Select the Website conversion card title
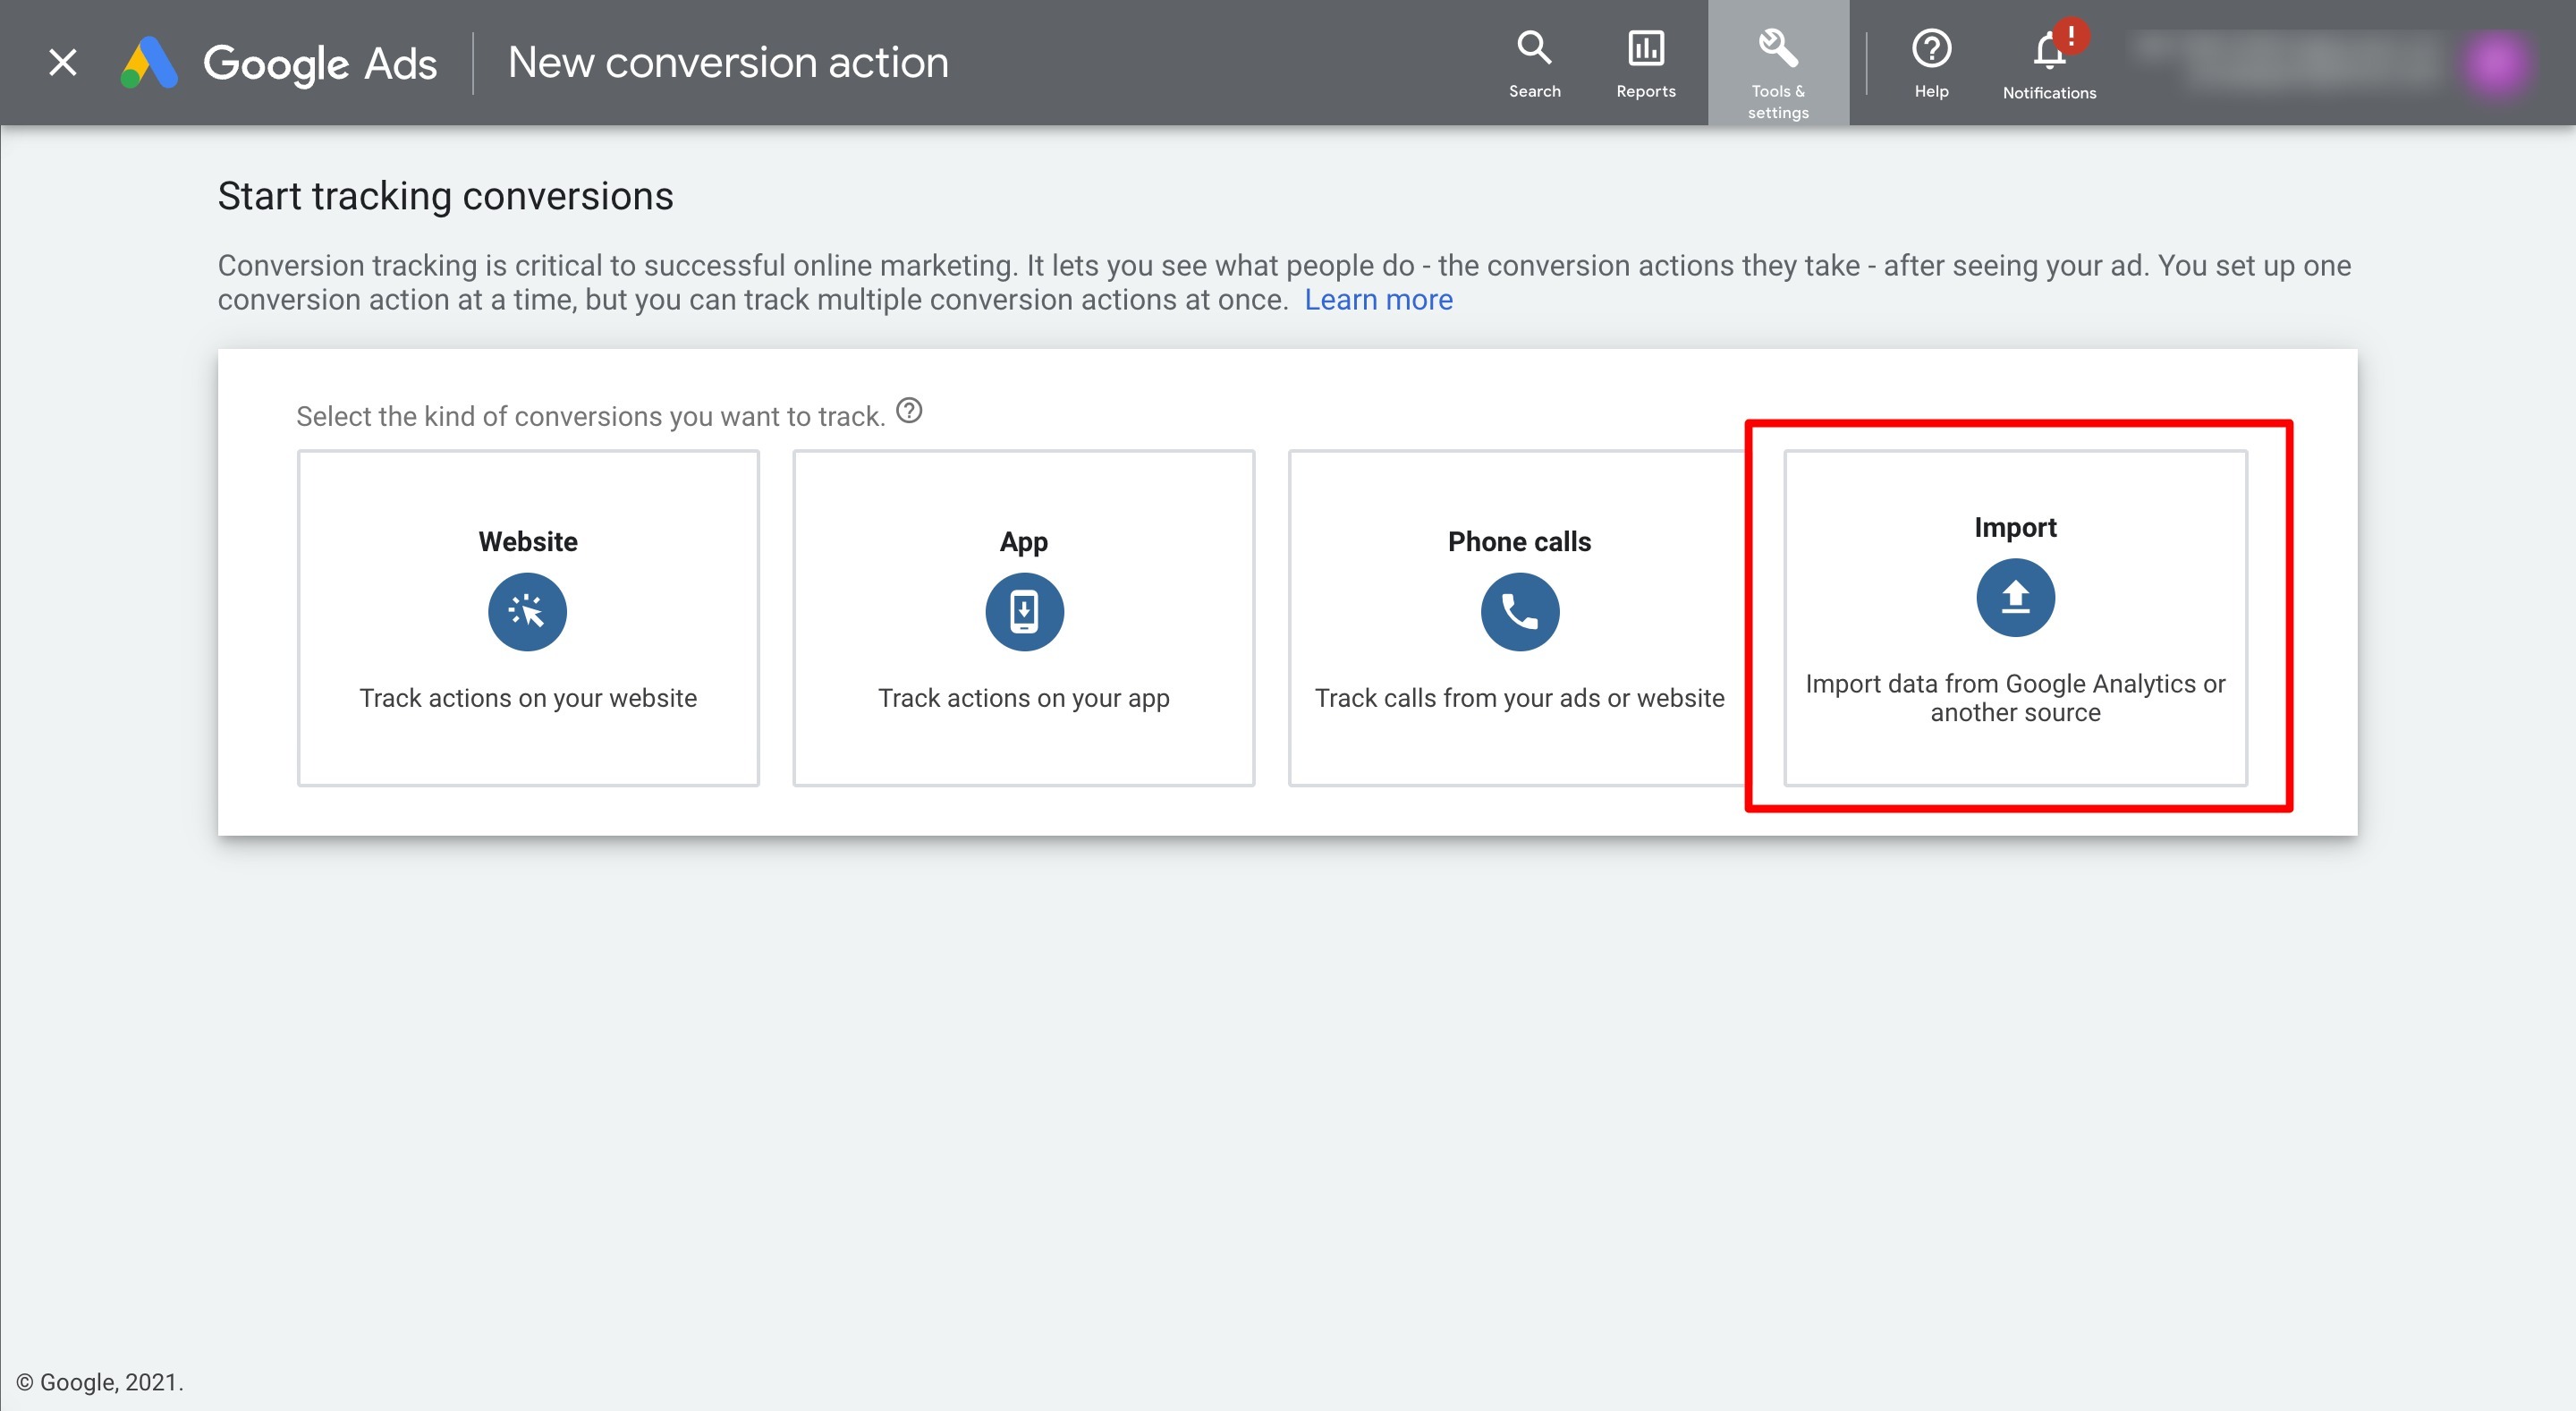The image size is (2576, 1411). [x=527, y=541]
